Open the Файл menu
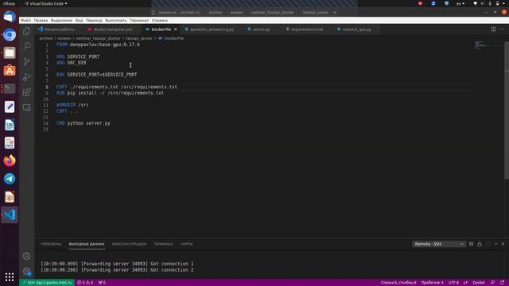The height and width of the screenshot is (286, 509). (x=25, y=21)
